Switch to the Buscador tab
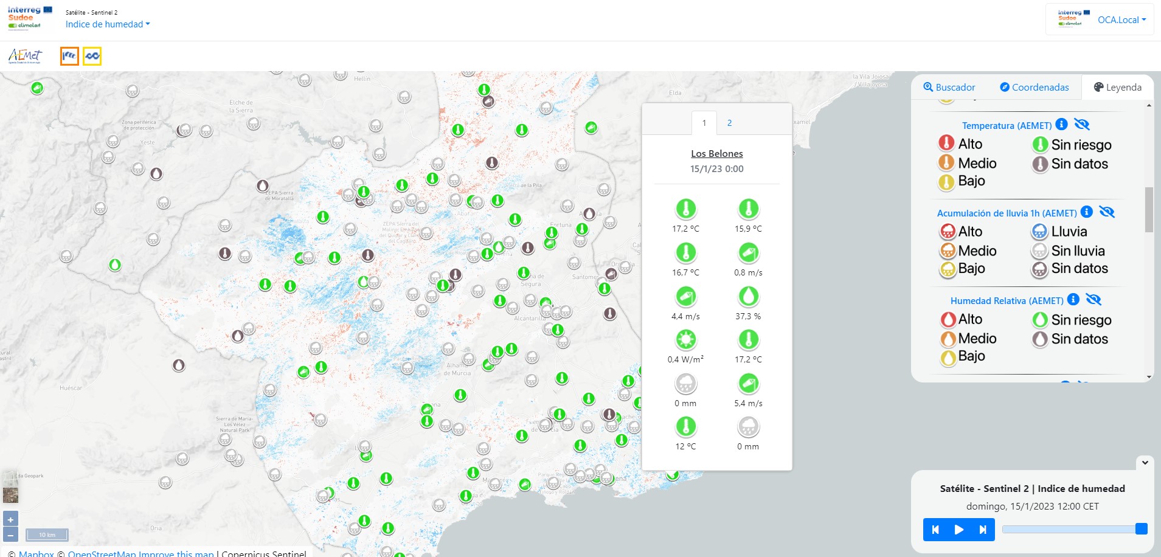1161x557 pixels. (x=949, y=87)
